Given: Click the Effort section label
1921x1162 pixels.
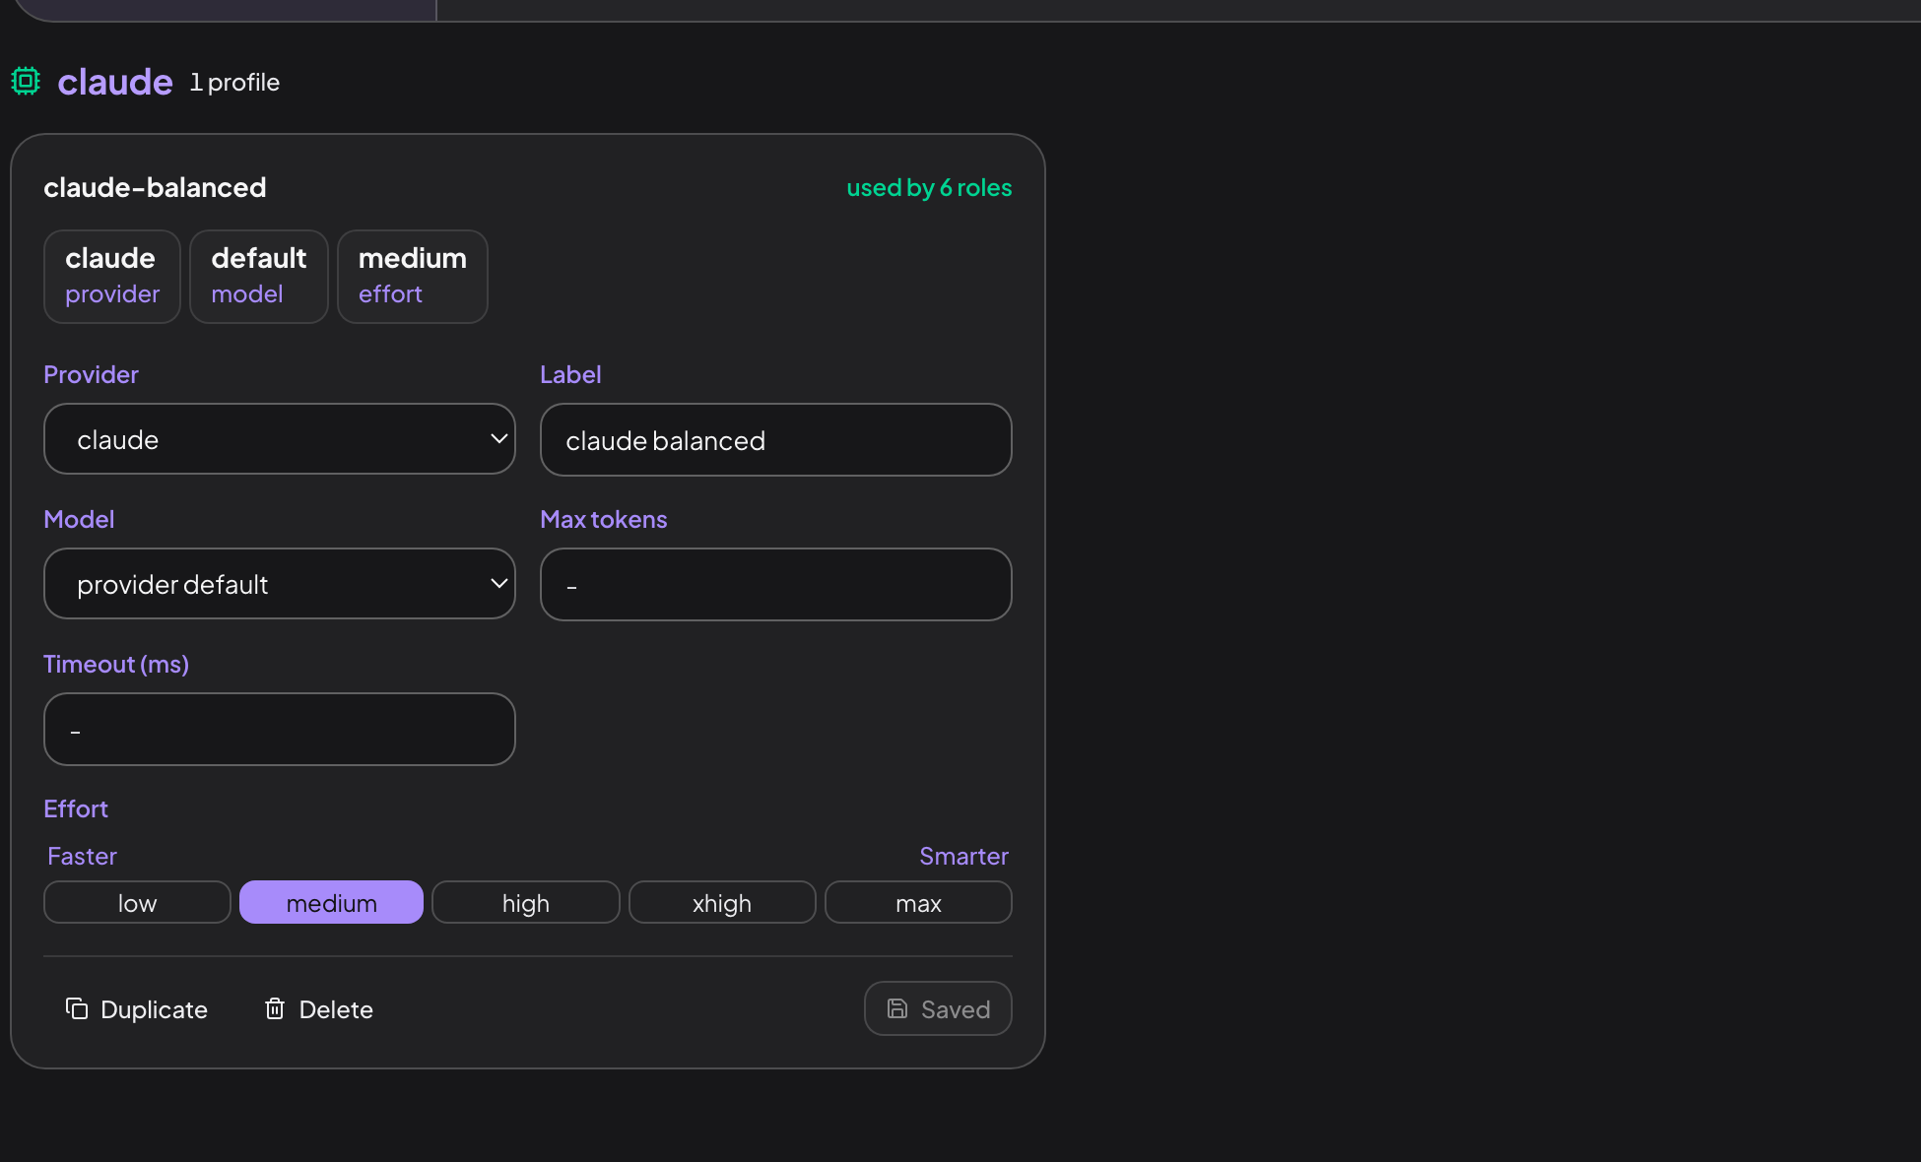Looking at the screenshot, I should (76, 808).
